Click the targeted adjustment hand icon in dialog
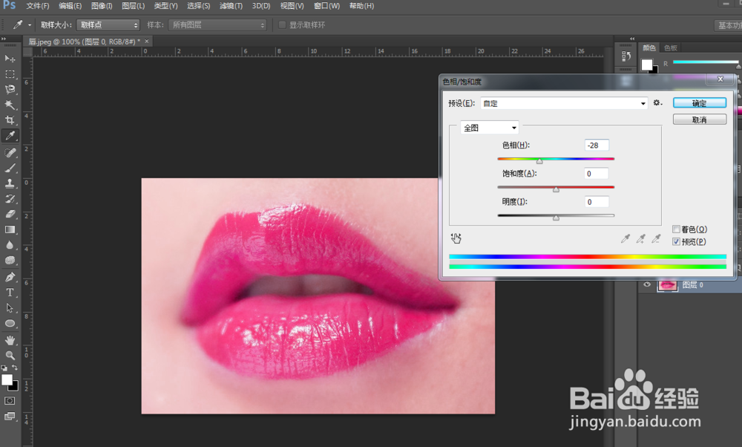This screenshot has height=447, width=742. point(456,238)
